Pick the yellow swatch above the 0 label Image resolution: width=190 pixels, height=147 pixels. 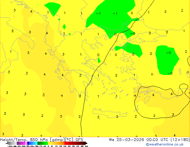click(49, 143)
